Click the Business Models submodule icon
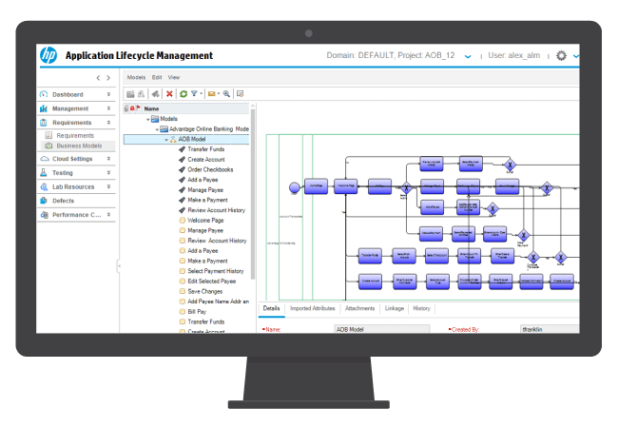618x428 pixels. [48, 146]
